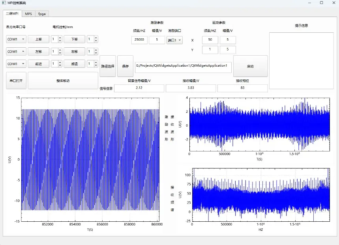Click the 接收频谱 spectrum plot with HZ axis
Screen dimensions: 339x245
coord(261,195)
